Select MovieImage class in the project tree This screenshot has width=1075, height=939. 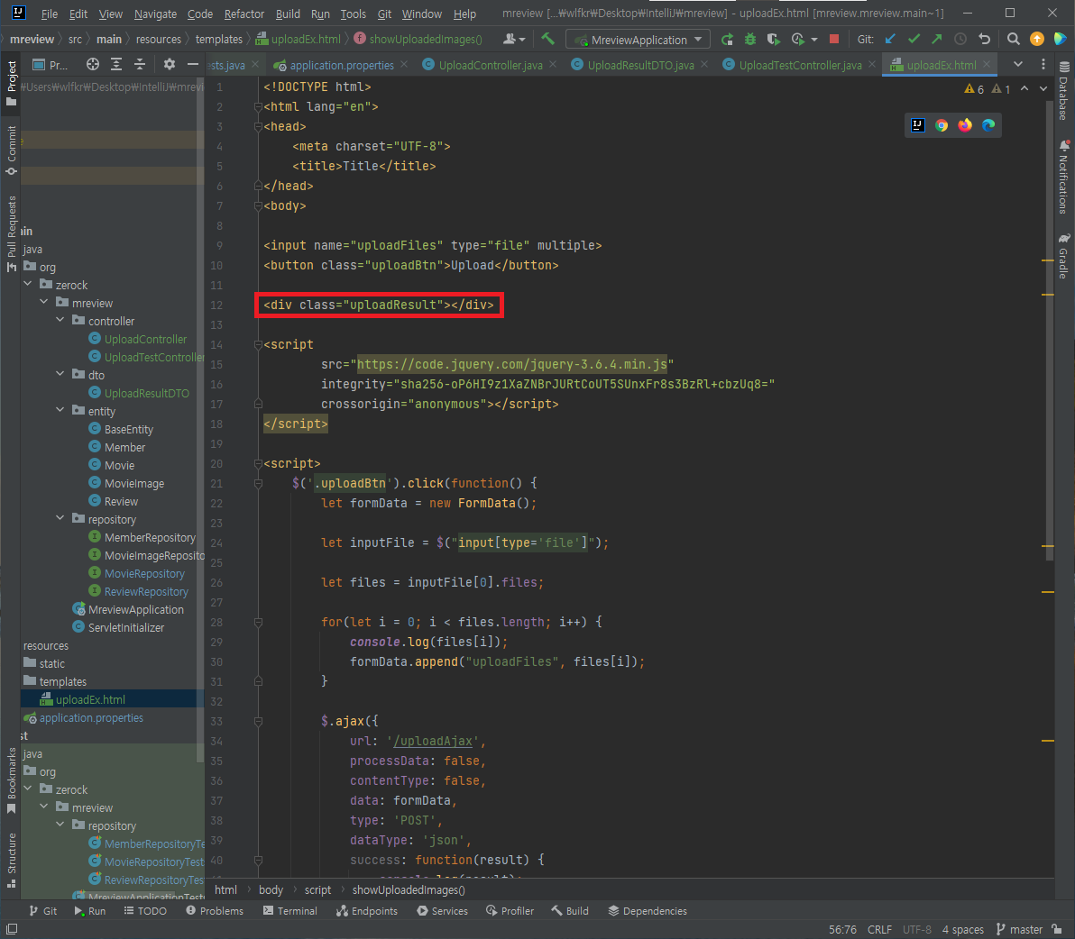click(x=134, y=483)
